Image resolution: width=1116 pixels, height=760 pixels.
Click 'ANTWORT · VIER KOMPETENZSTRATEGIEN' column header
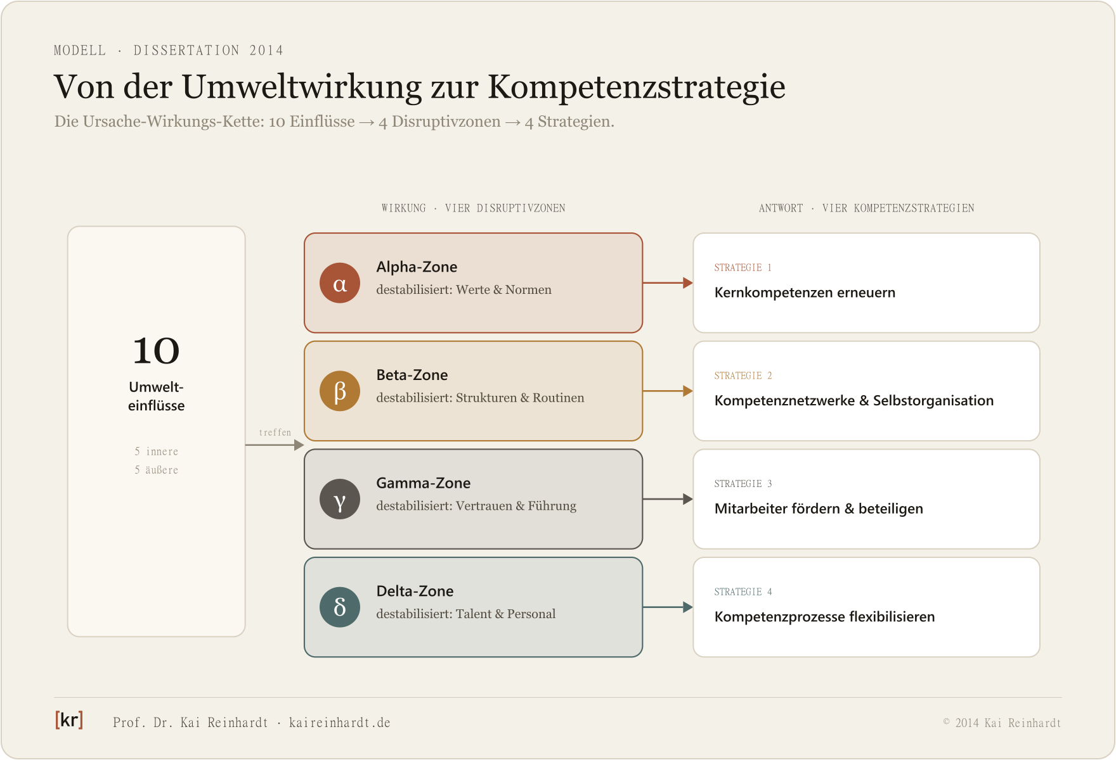tap(866, 208)
